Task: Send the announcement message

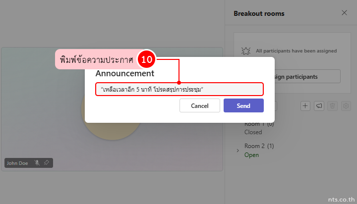Action: (x=243, y=105)
